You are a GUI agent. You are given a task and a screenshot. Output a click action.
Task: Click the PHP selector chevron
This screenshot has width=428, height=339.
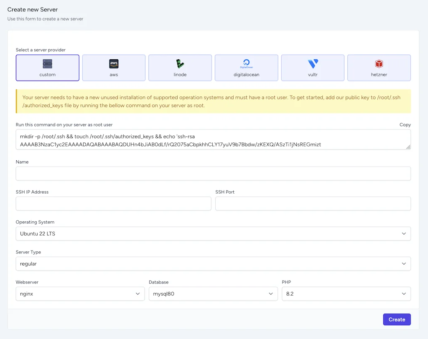click(x=404, y=293)
